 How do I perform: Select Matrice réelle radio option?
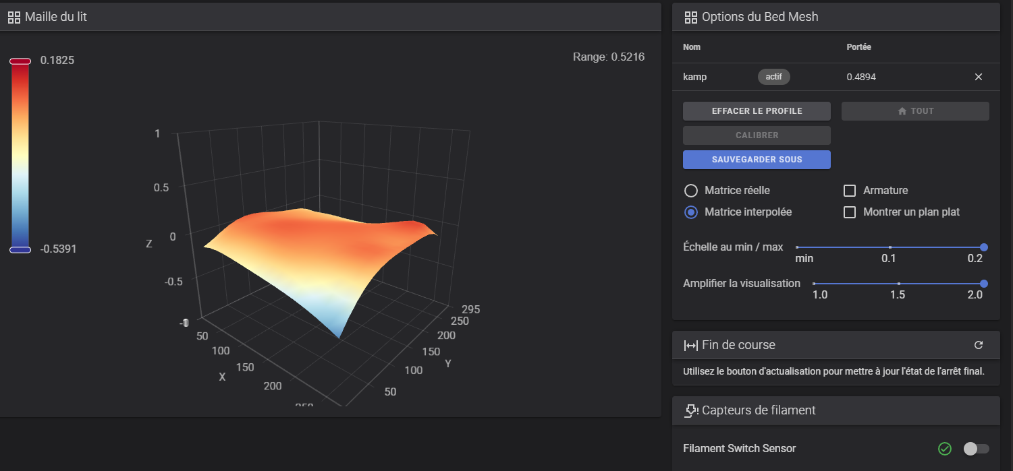[x=691, y=191]
